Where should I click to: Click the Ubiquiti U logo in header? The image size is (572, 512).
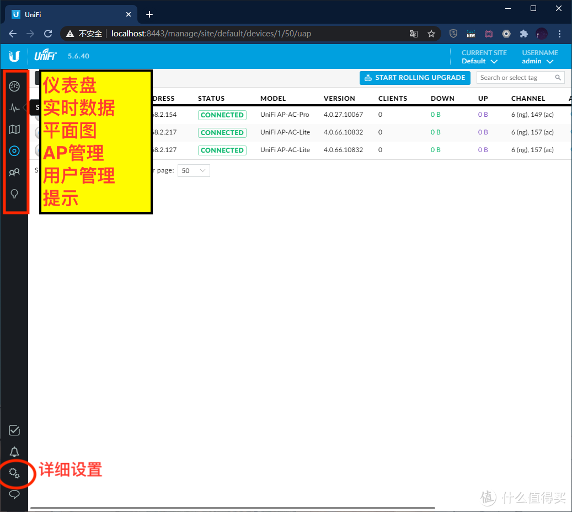(x=14, y=56)
